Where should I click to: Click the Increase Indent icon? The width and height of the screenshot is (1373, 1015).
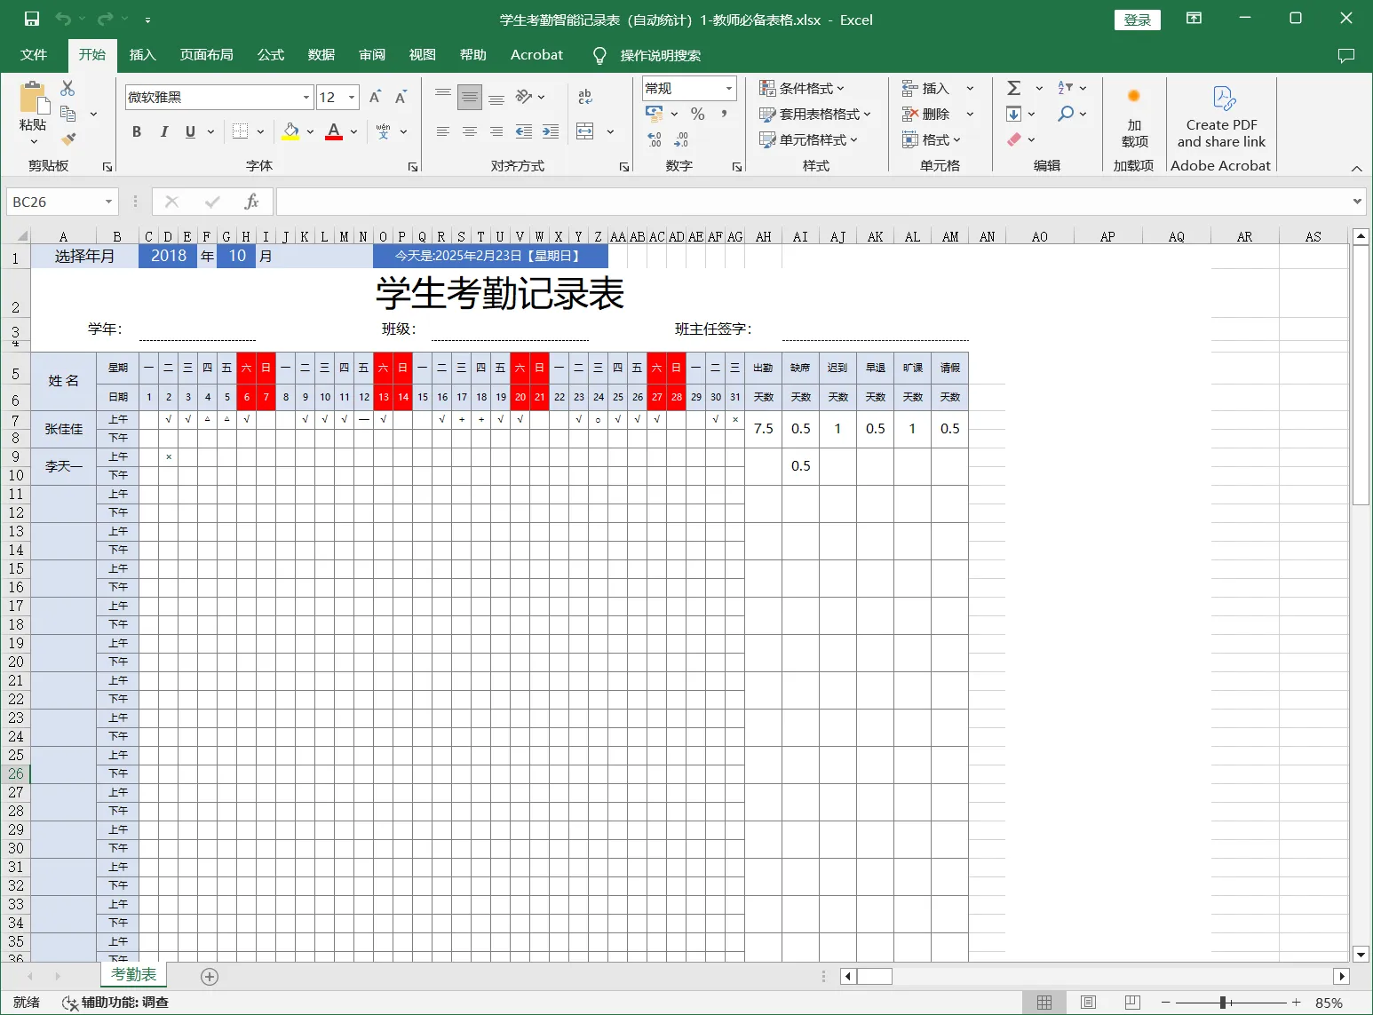pos(551,131)
